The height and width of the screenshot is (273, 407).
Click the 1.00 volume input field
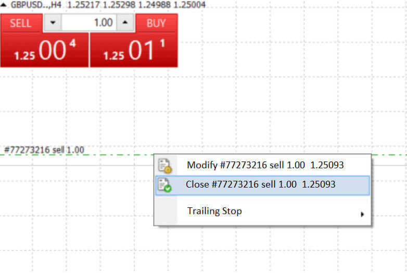pyautogui.click(x=88, y=23)
